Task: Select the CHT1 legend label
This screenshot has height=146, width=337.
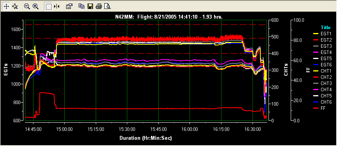Action: click(326, 71)
